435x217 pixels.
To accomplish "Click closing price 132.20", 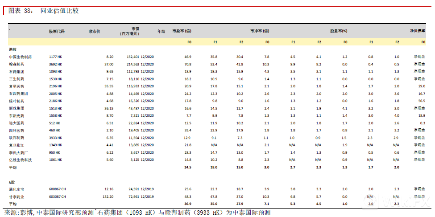I will (108, 197).
